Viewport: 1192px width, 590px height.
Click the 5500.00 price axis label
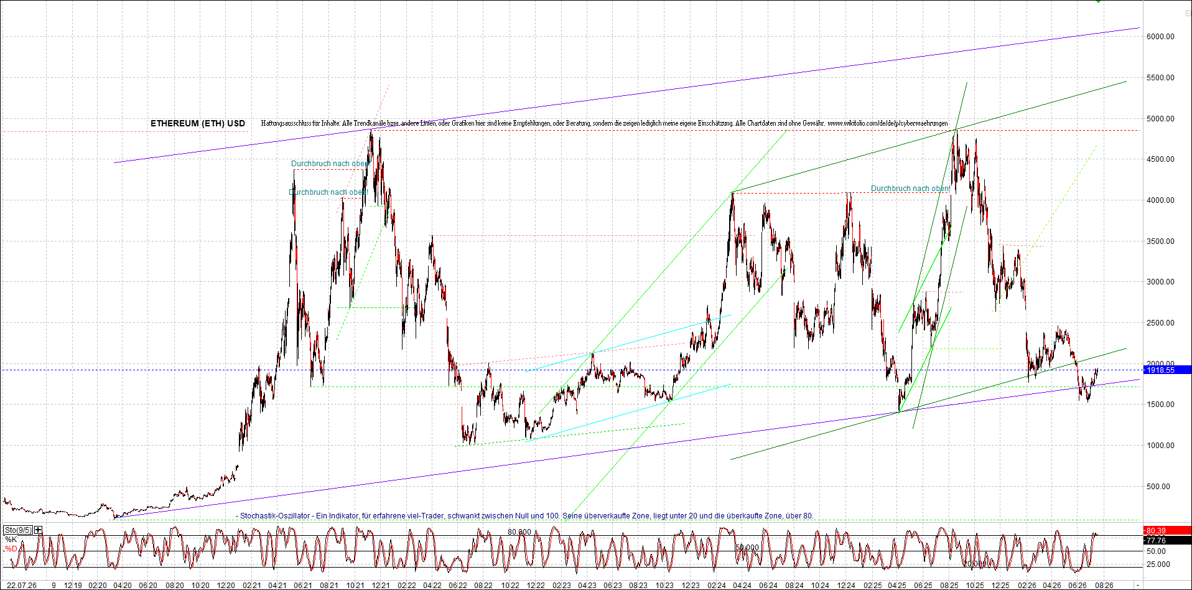point(1160,78)
